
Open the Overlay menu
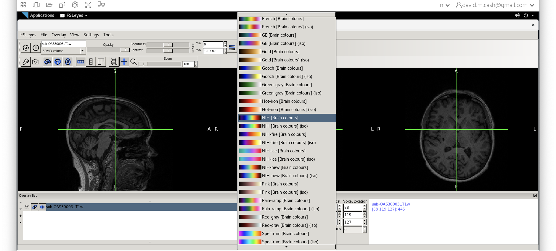pyautogui.click(x=59, y=35)
